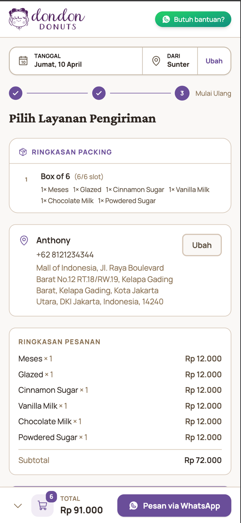241x523 pixels.
Task: Click the Ringkasan Pesanan section header
Action: tap(59, 342)
